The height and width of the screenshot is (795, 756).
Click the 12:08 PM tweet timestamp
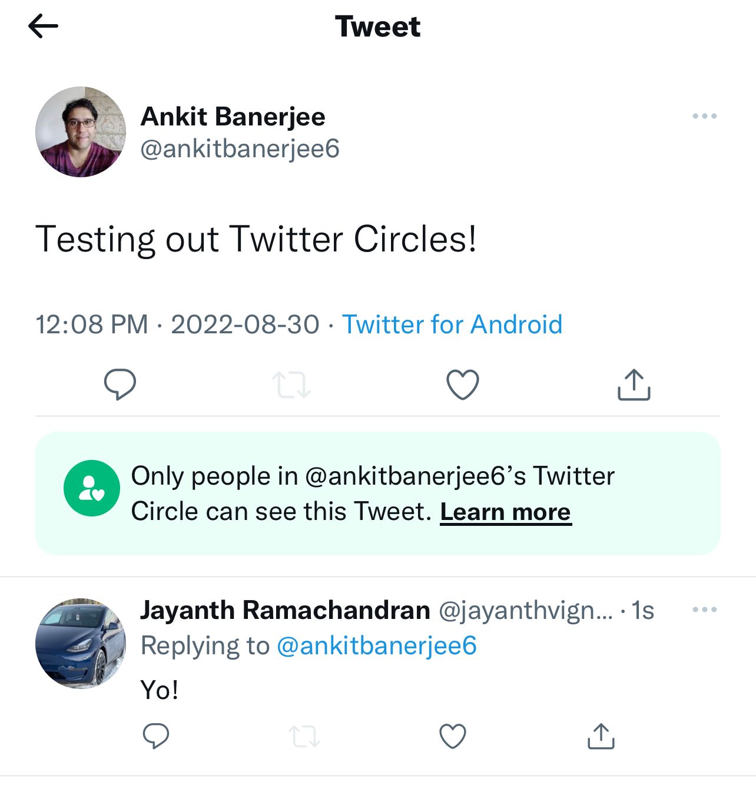[x=92, y=324]
